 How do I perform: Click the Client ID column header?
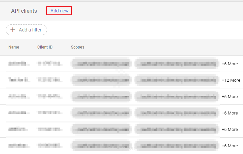(45, 47)
